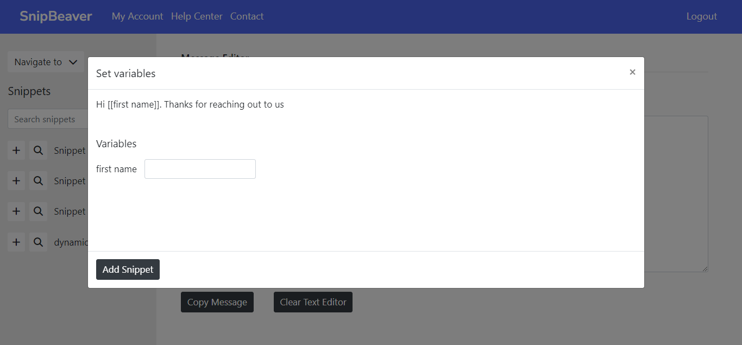
Task: Go to the Help Center
Action: coord(197,16)
